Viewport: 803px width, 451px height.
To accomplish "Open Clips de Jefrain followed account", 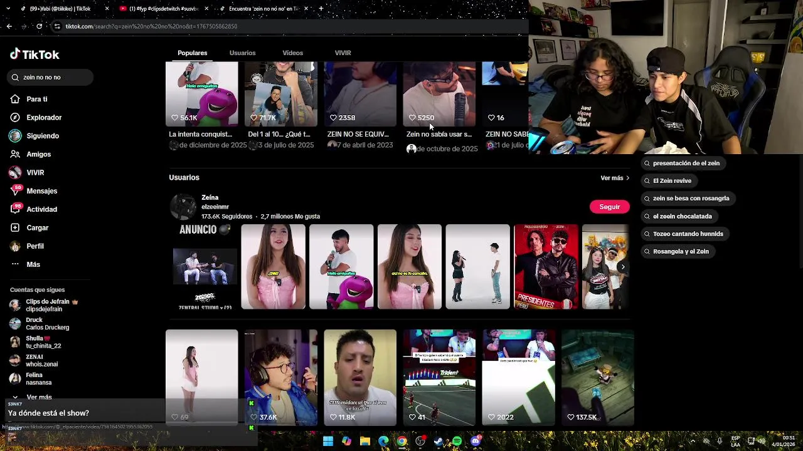I will pos(43,305).
